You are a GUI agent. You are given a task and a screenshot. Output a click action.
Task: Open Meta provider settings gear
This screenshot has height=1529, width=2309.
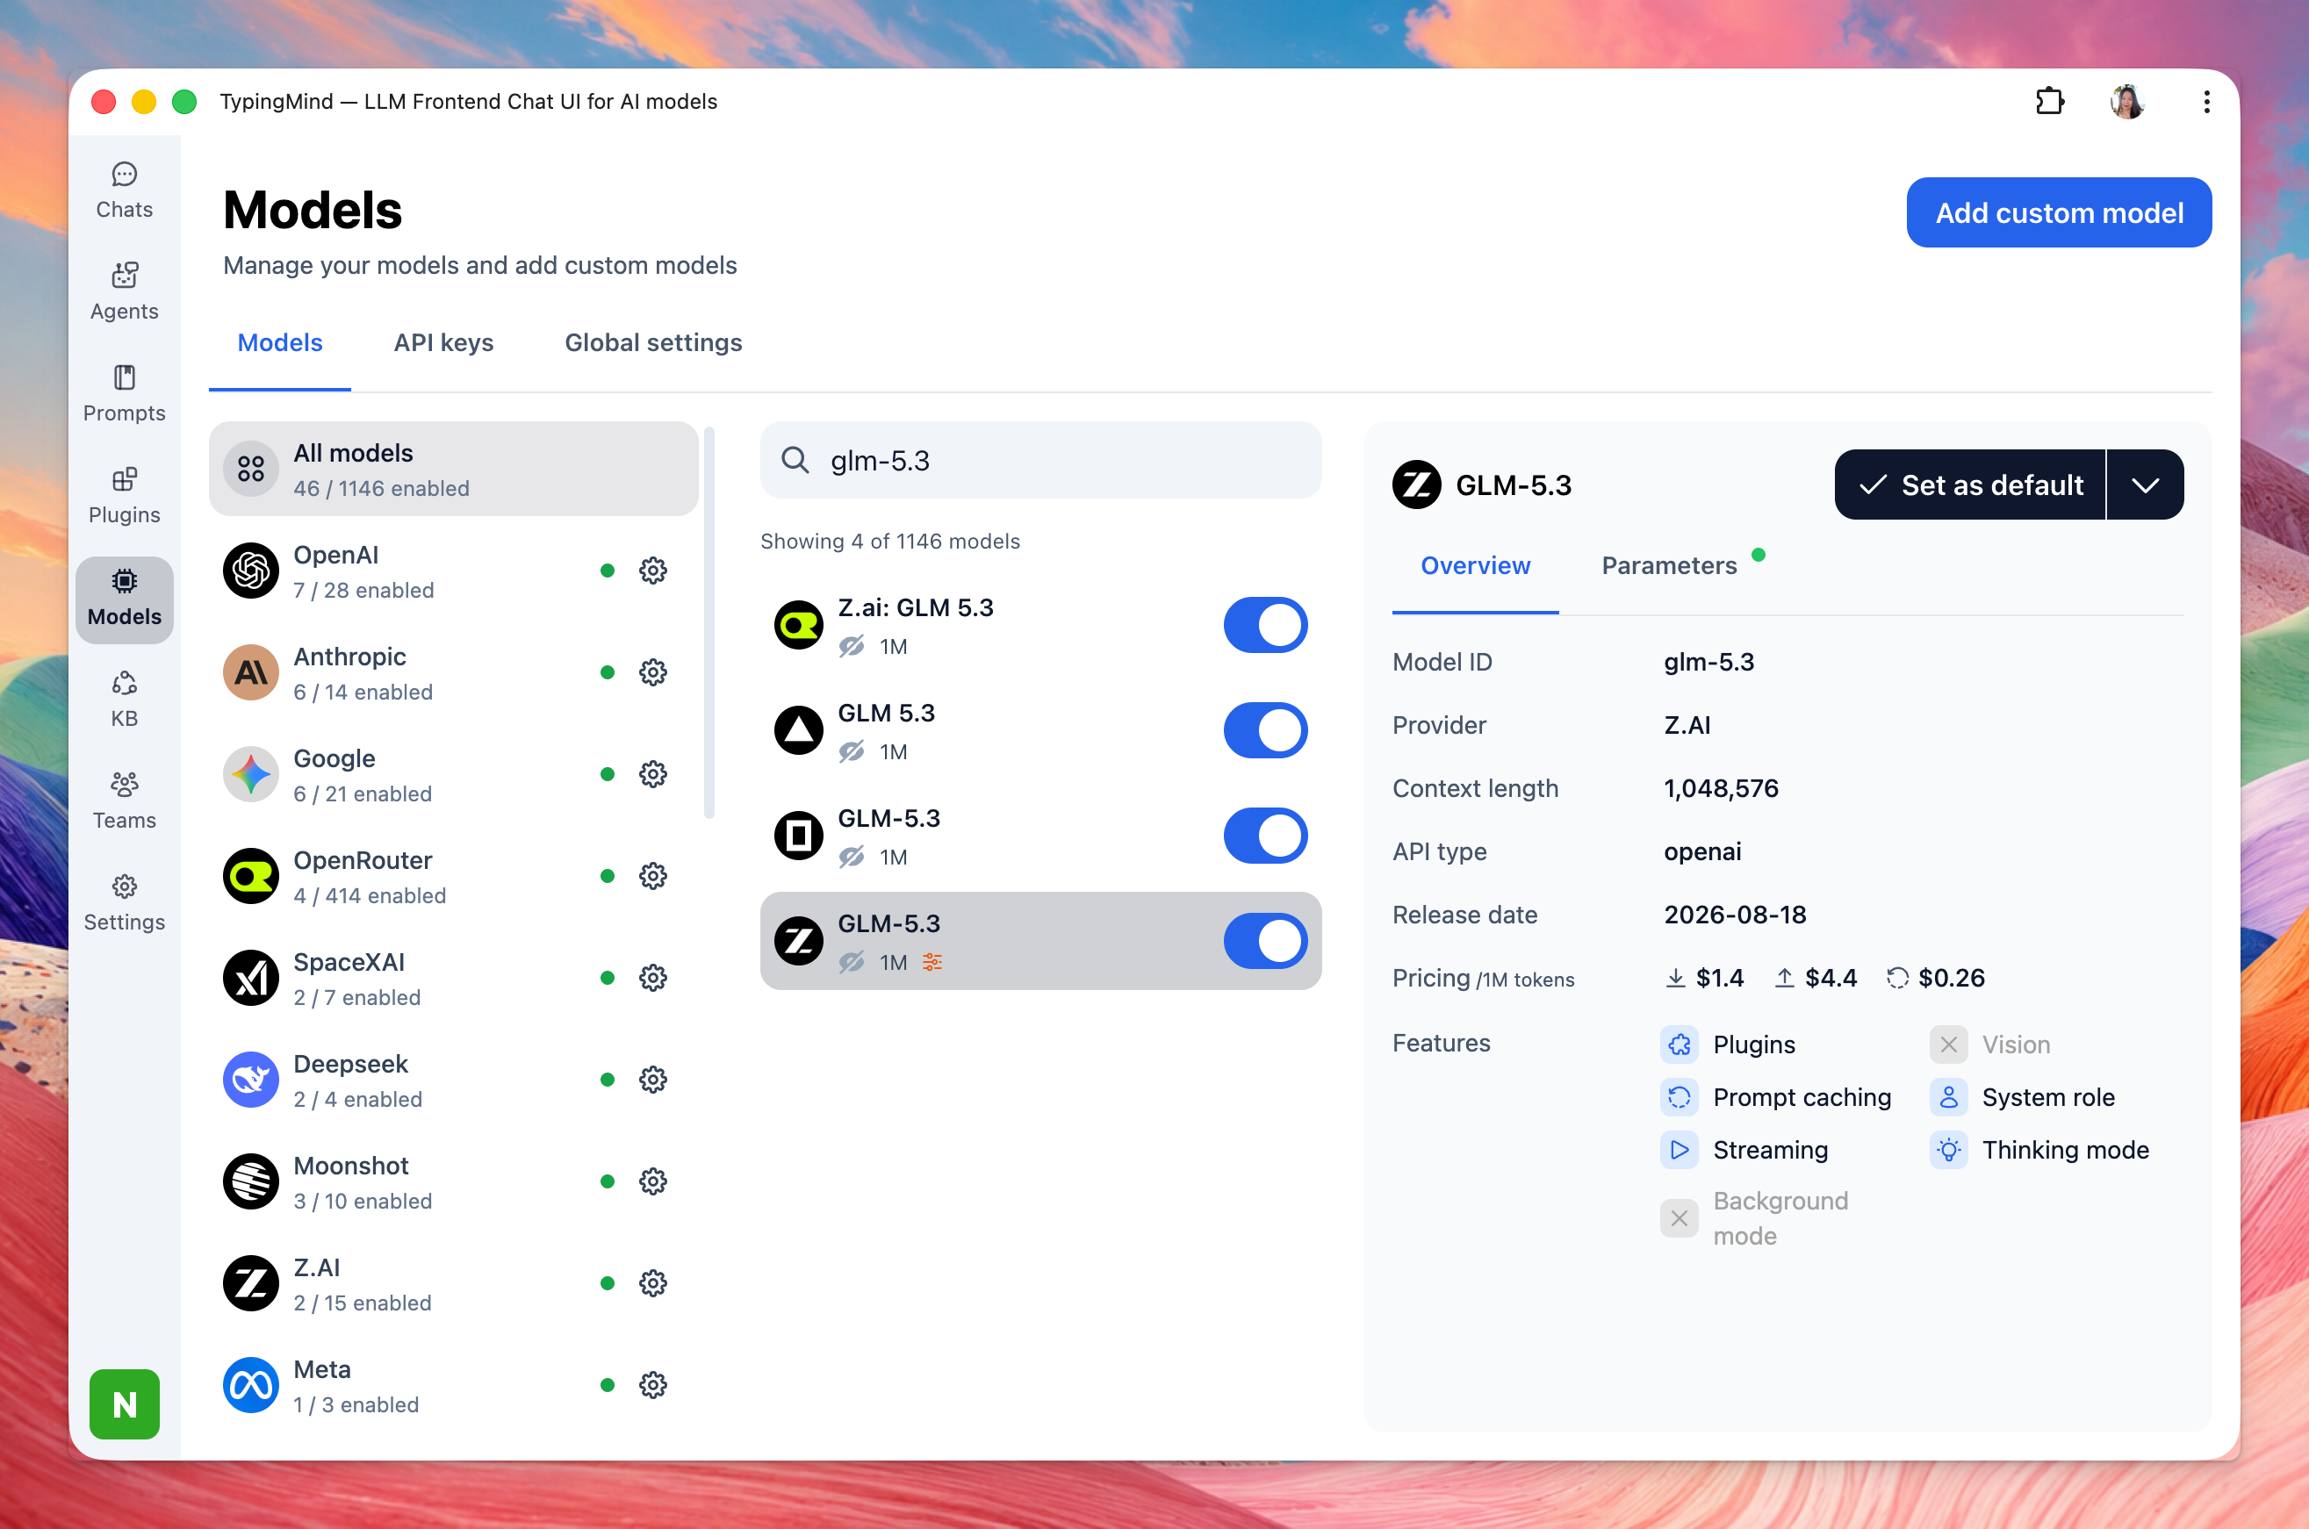pos(652,1385)
